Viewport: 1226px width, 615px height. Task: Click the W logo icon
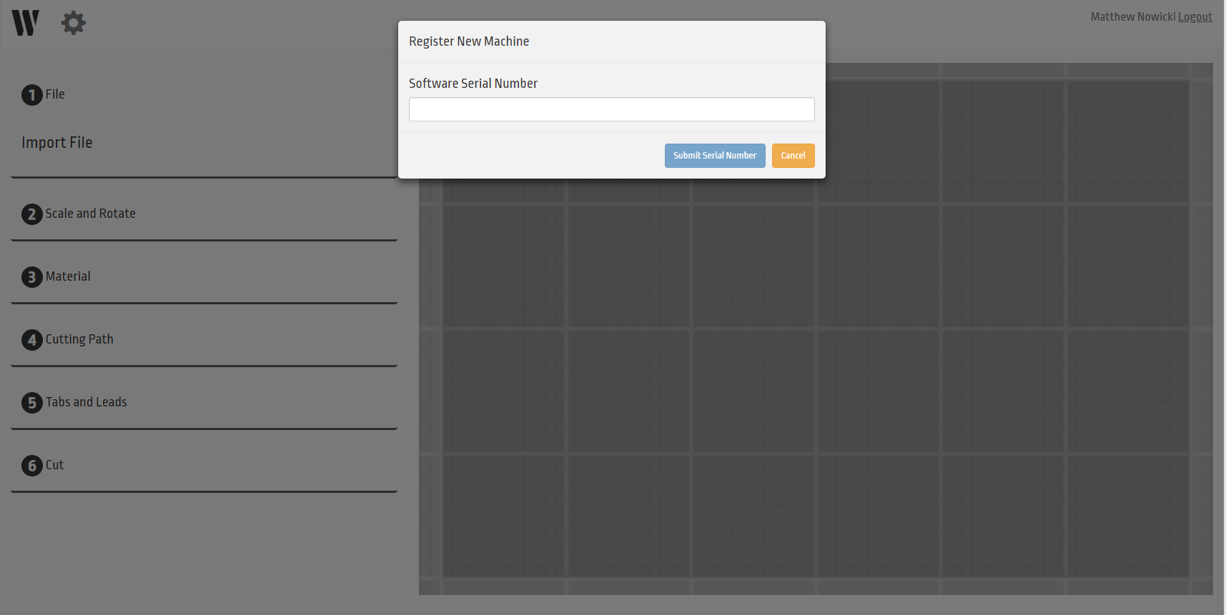click(x=25, y=23)
